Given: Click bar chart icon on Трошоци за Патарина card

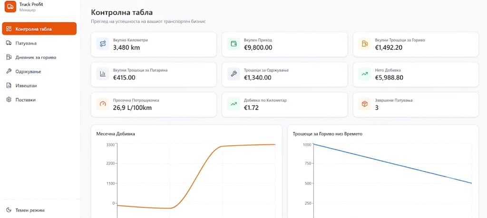Looking at the screenshot, I should 103,74.
